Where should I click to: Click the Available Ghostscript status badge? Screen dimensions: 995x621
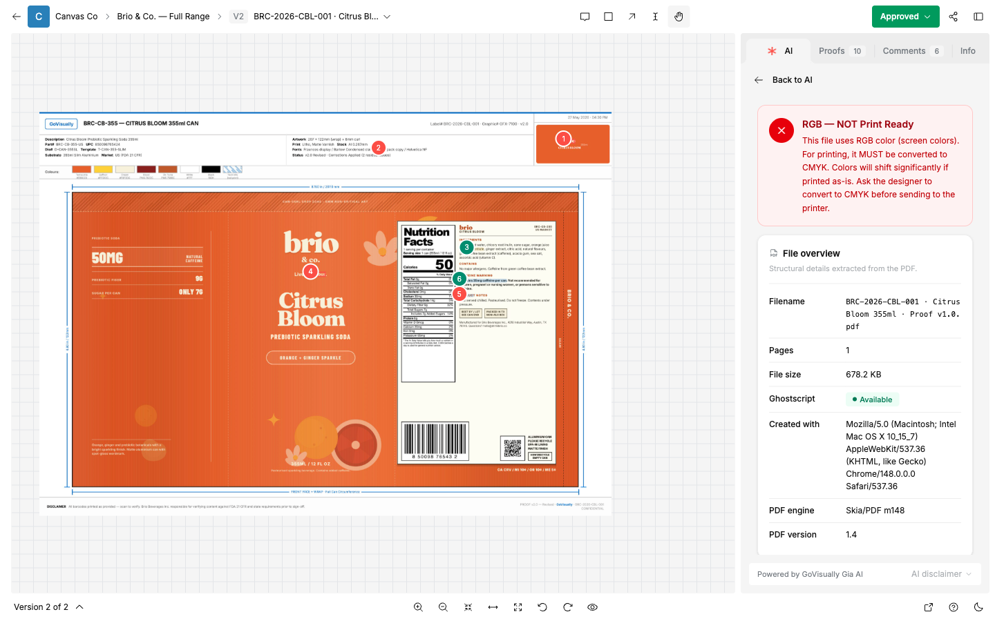(872, 400)
